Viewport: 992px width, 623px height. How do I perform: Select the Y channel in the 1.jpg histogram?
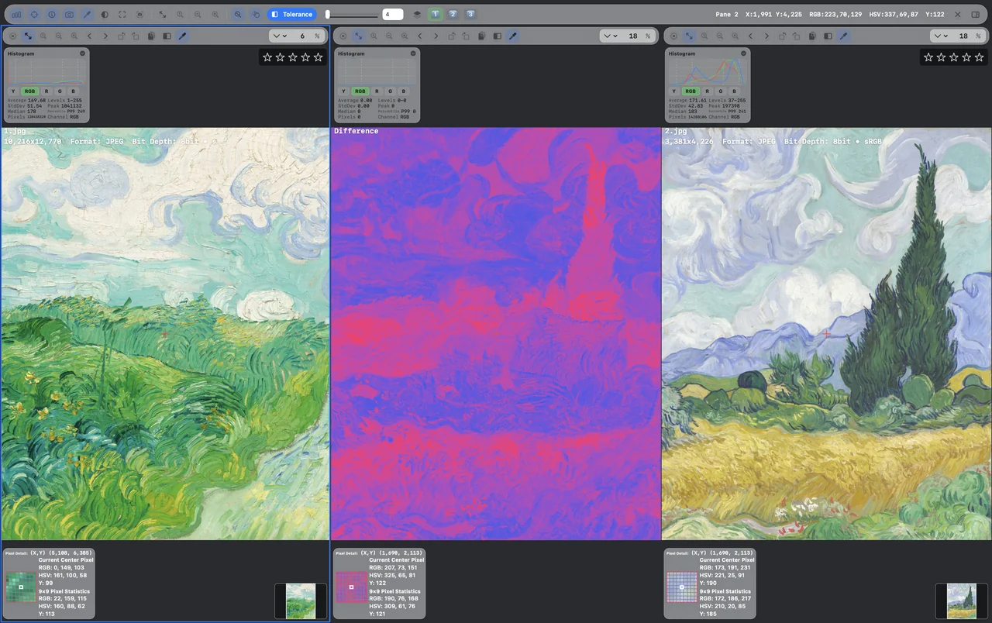13,91
